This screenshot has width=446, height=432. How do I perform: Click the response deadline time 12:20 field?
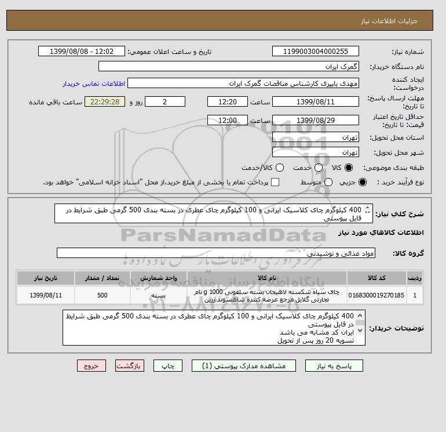pyautogui.click(x=228, y=101)
